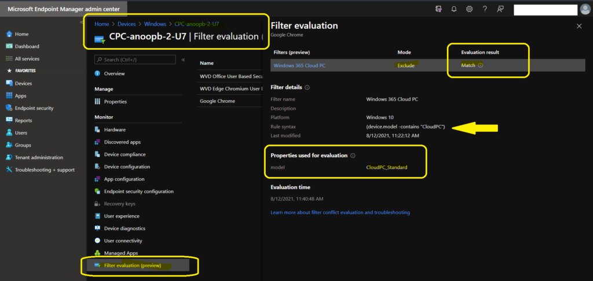Viewport: 593px width, 281px height.
Task: Open Device diagnostics under Monitor
Action: 125,228
